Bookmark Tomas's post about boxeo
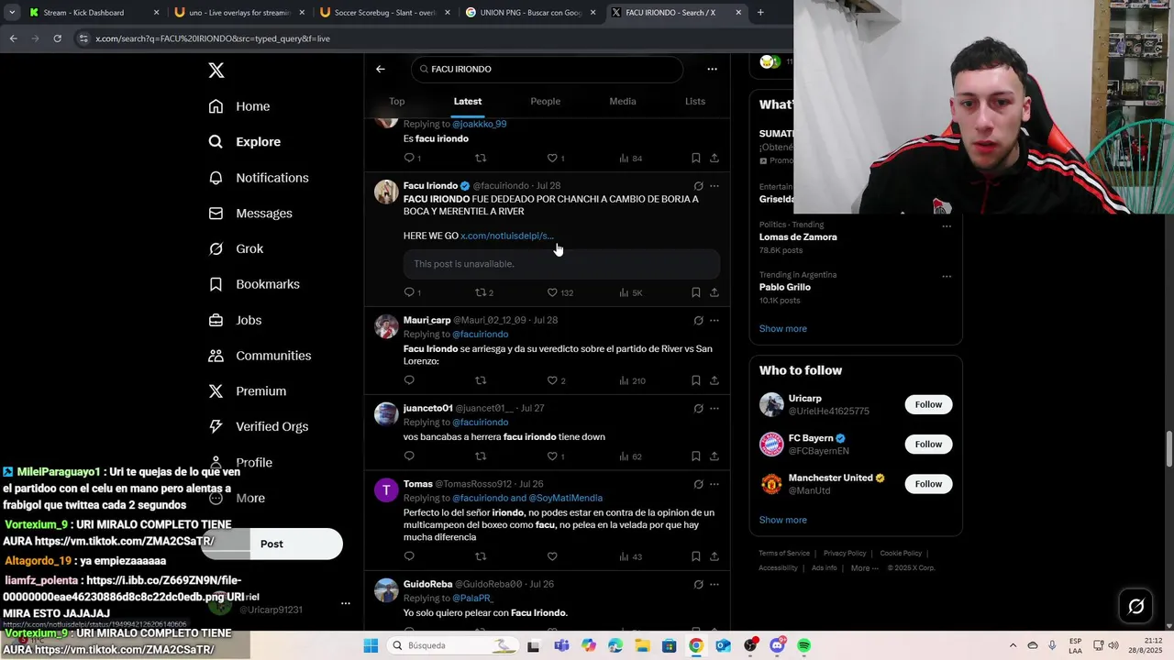1174x660 pixels. point(695,556)
